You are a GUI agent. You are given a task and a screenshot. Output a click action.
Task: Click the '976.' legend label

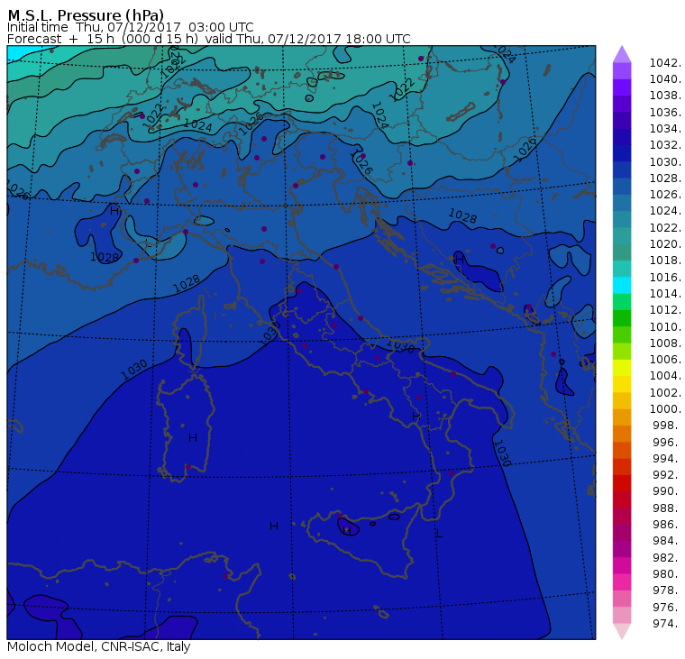(x=667, y=607)
